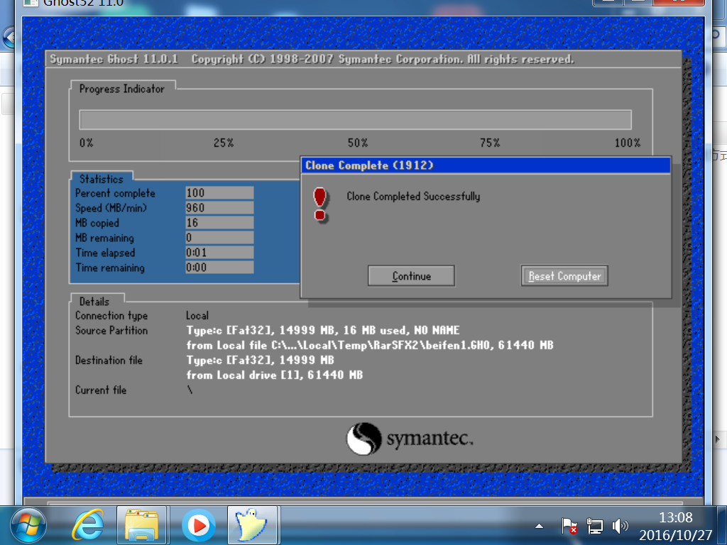Open the volume speaker tray icon

tap(620, 526)
